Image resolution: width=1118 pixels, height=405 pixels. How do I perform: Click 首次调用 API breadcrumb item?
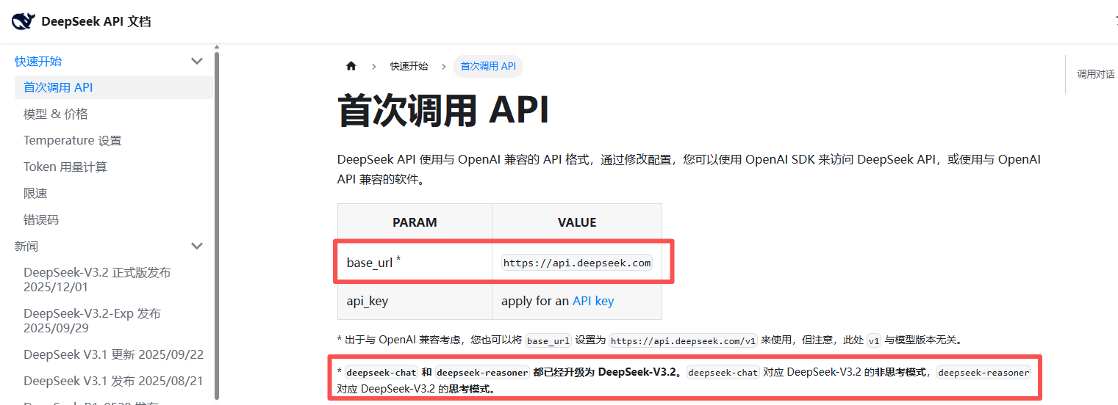coord(488,66)
